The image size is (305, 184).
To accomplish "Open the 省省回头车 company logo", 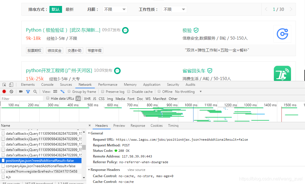I will (x=282, y=73).
